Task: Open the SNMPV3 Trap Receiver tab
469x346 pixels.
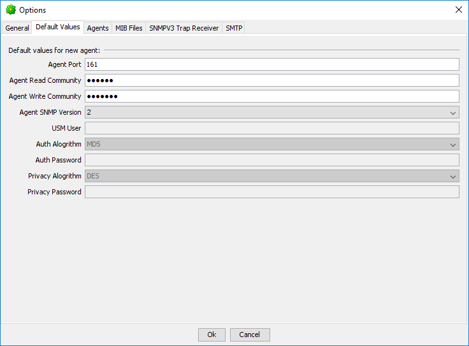Action: (184, 28)
